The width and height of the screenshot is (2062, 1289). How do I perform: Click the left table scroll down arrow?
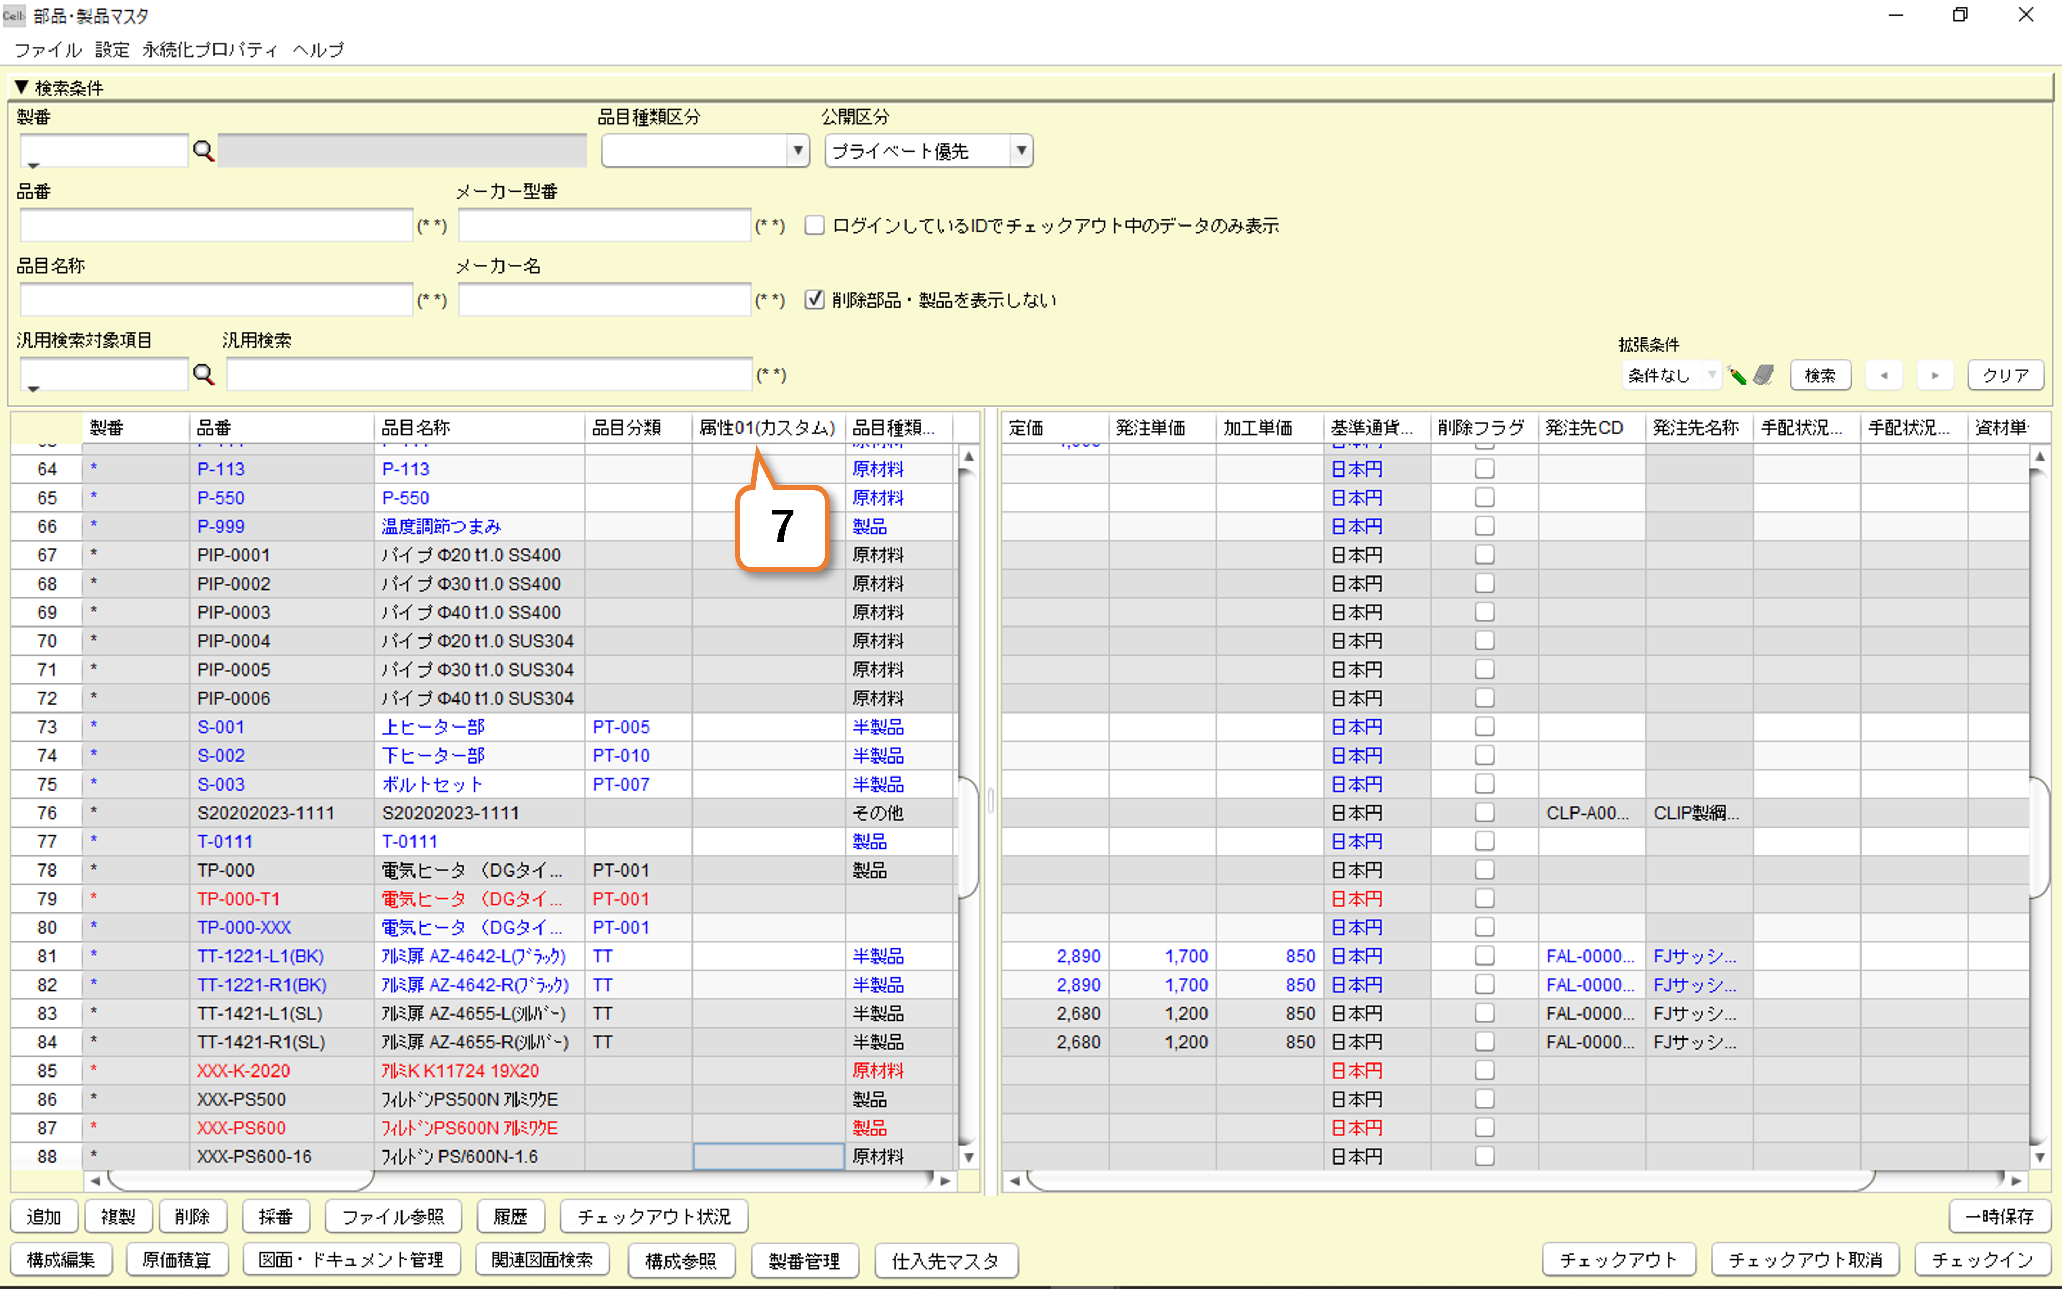968,1157
